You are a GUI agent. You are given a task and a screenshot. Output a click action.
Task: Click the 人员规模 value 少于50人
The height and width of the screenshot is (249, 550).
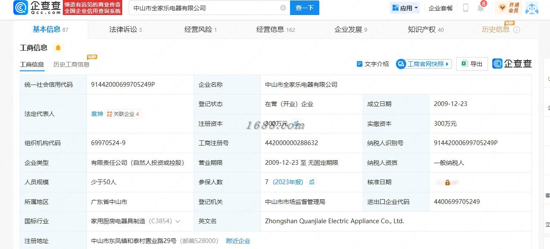tap(104, 182)
